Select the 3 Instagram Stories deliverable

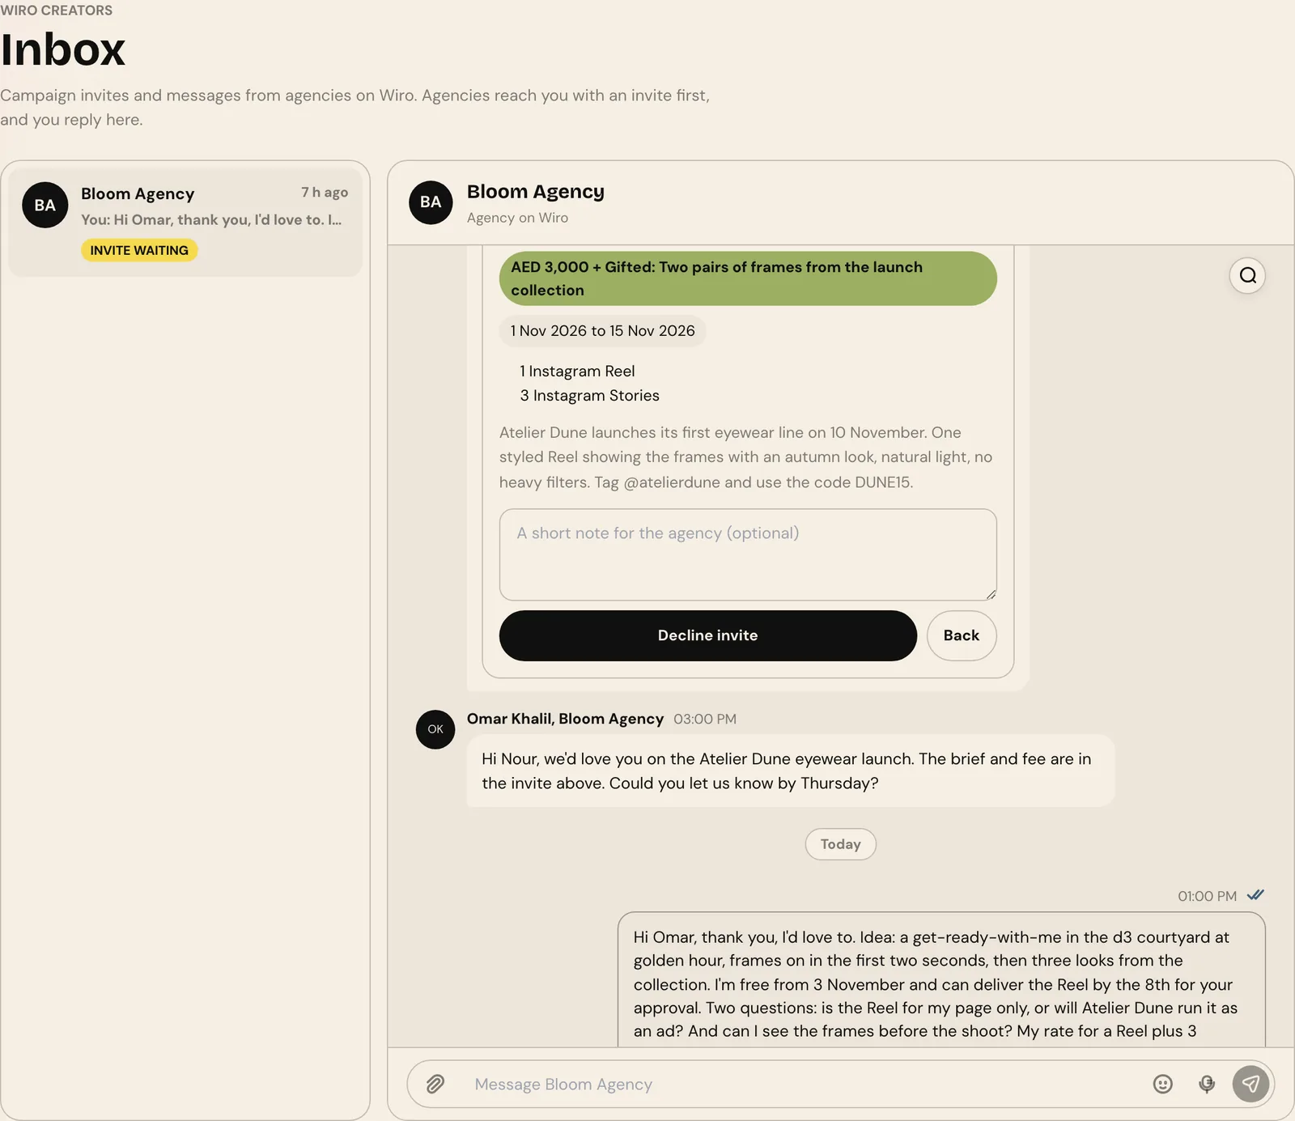pyautogui.click(x=589, y=396)
